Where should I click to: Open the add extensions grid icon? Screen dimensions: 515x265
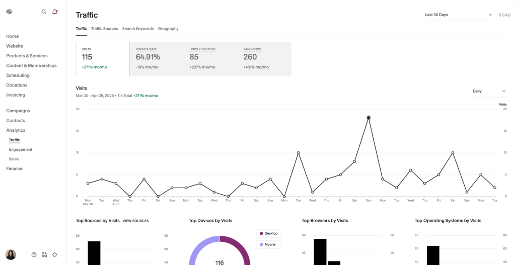44,255
